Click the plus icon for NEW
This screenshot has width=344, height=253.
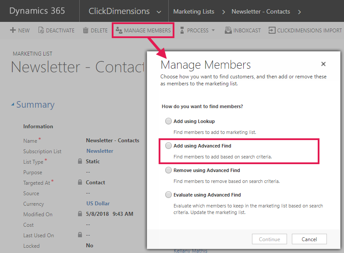coord(13,30)
